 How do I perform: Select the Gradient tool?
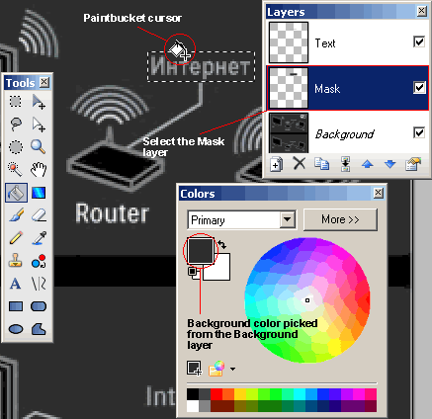(x=39, y=193)
